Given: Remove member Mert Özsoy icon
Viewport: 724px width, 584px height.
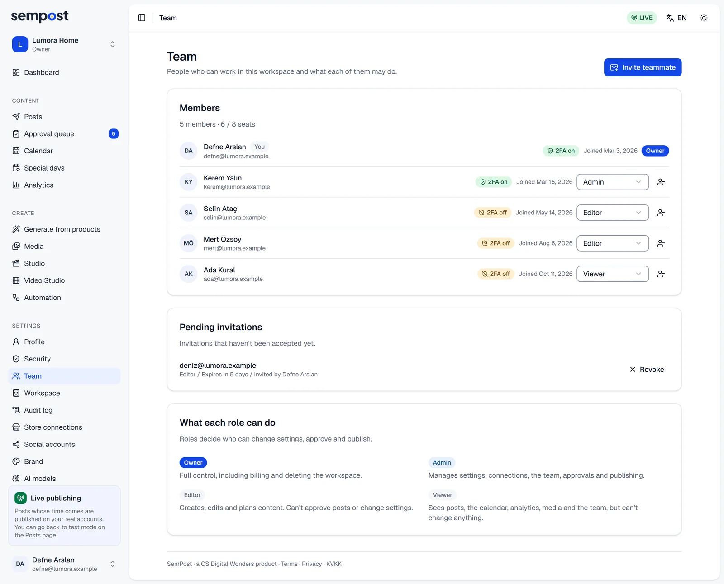Looking at the screenshot, I should pos(661,243).
